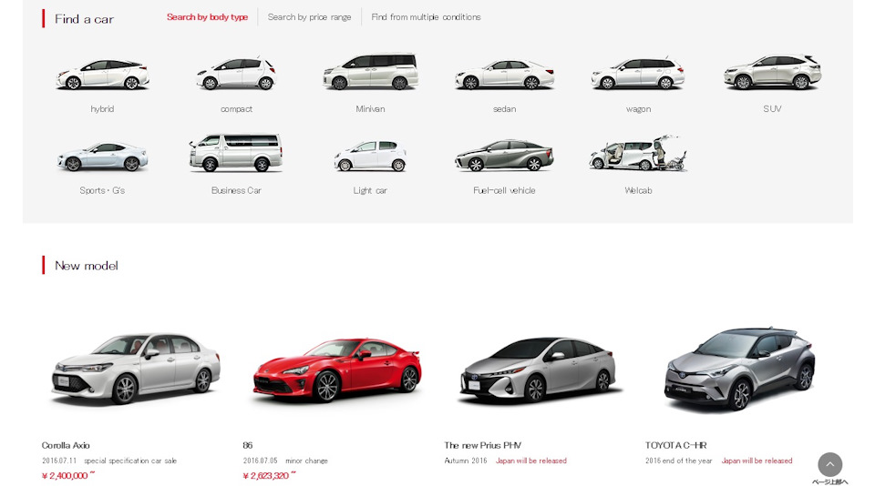This screenshot has height=486, width=875.
Task: Open the Welcab vehicle icon
Action: coord(638,153)
